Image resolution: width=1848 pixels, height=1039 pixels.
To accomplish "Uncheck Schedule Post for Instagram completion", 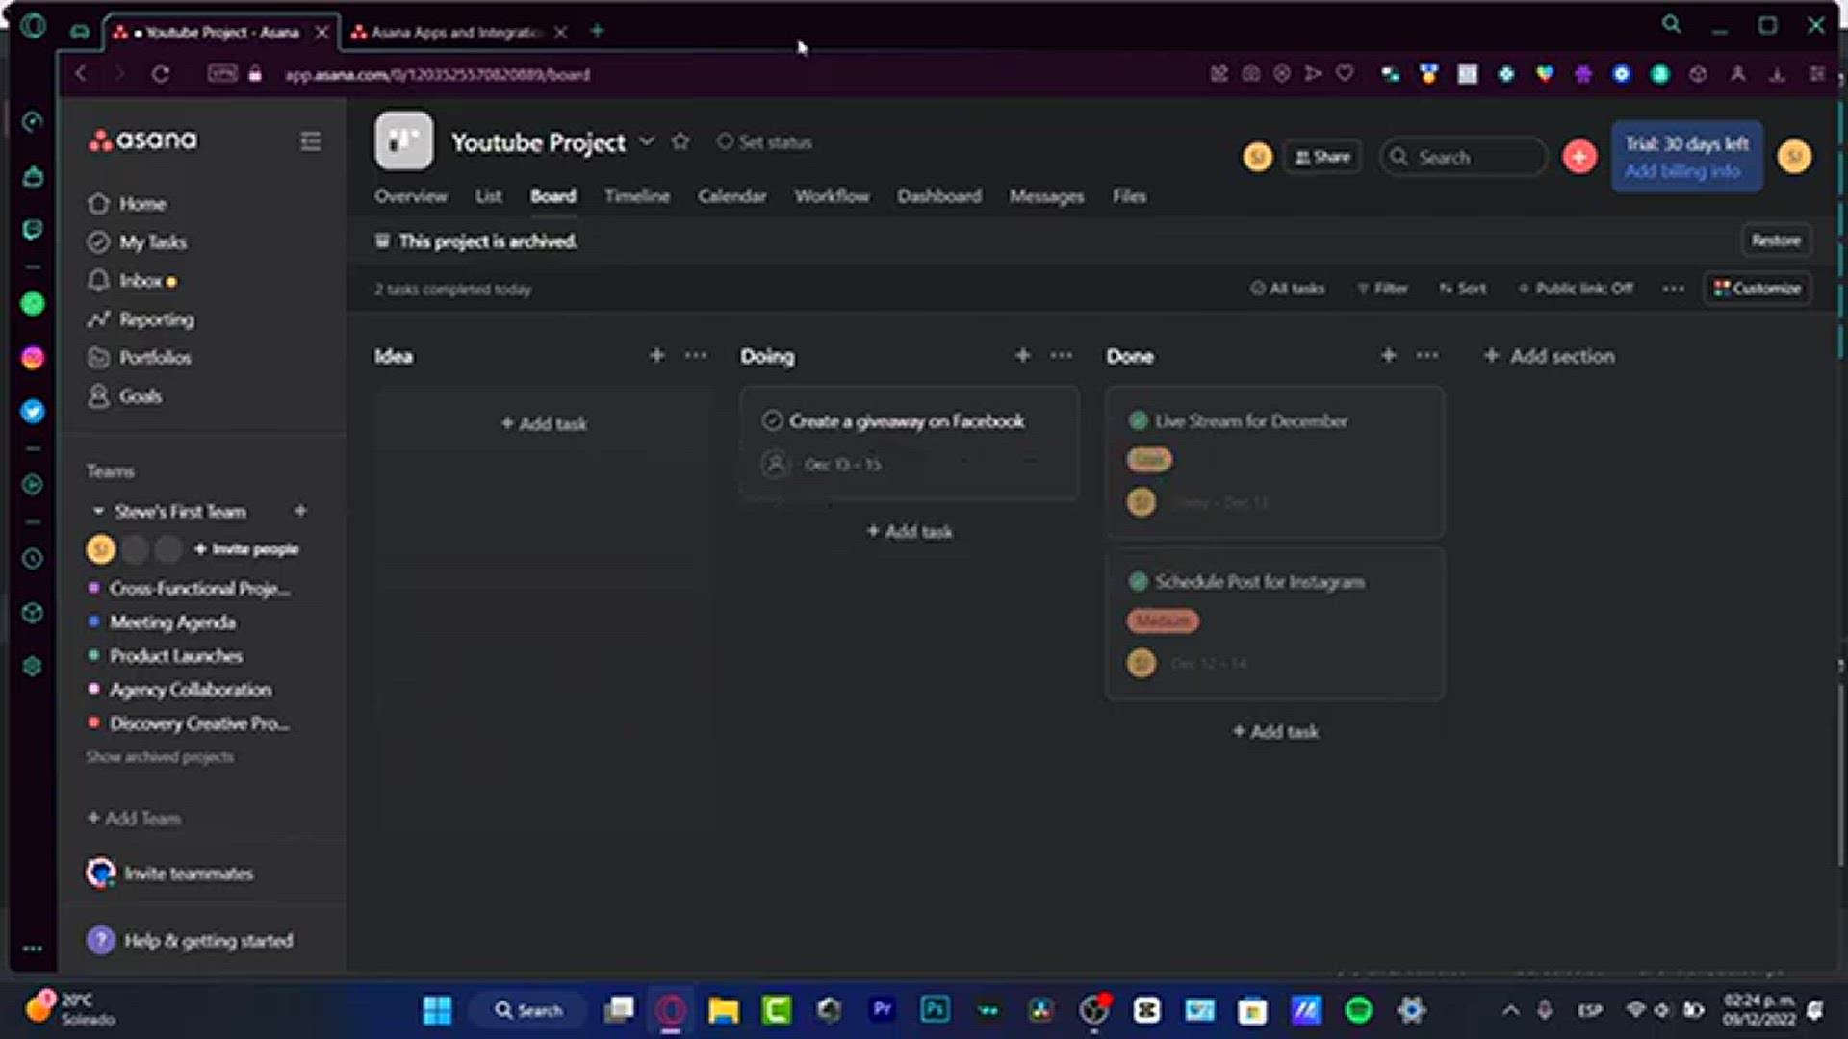I will (1138, 582).
